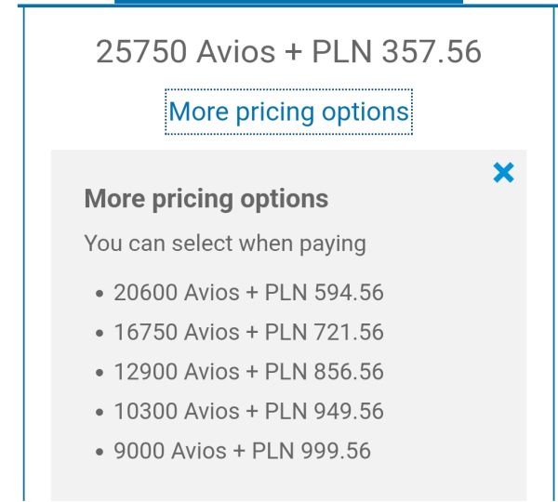
Task: Select the 16750 Avios amount
Action: 177,332
